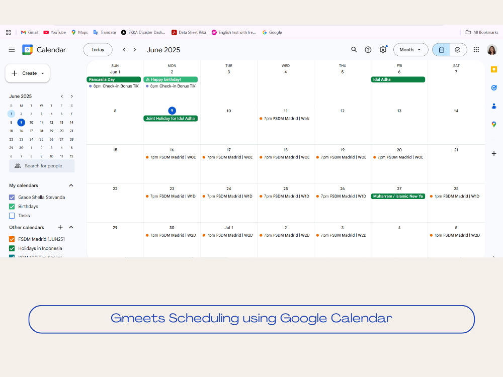
Task: Open Google Tasks in side panel
Action: click(x=494, y=87)
